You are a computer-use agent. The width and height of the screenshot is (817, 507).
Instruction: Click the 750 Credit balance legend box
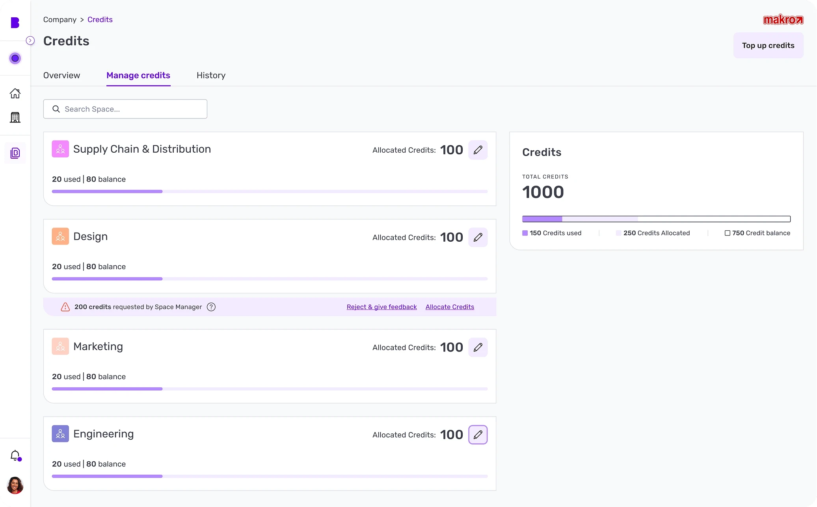(728, 233)
